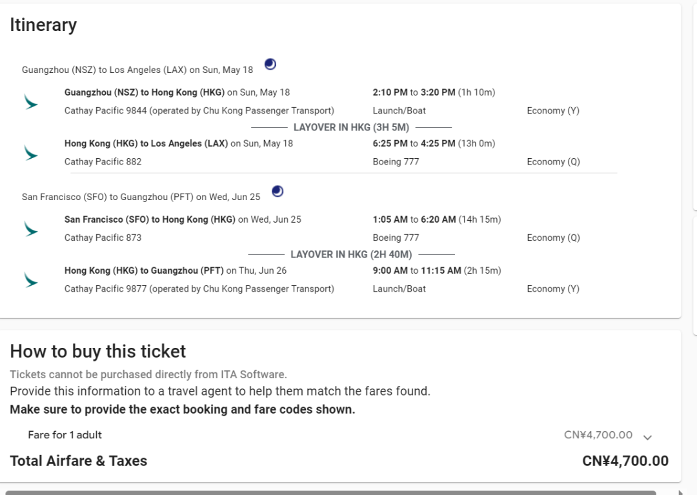Click Economy (Q) class on flight 882
The width and height of the screenshot is (697, 495).
553,162
